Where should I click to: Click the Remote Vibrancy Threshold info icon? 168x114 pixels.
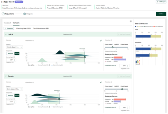(50, 107)
